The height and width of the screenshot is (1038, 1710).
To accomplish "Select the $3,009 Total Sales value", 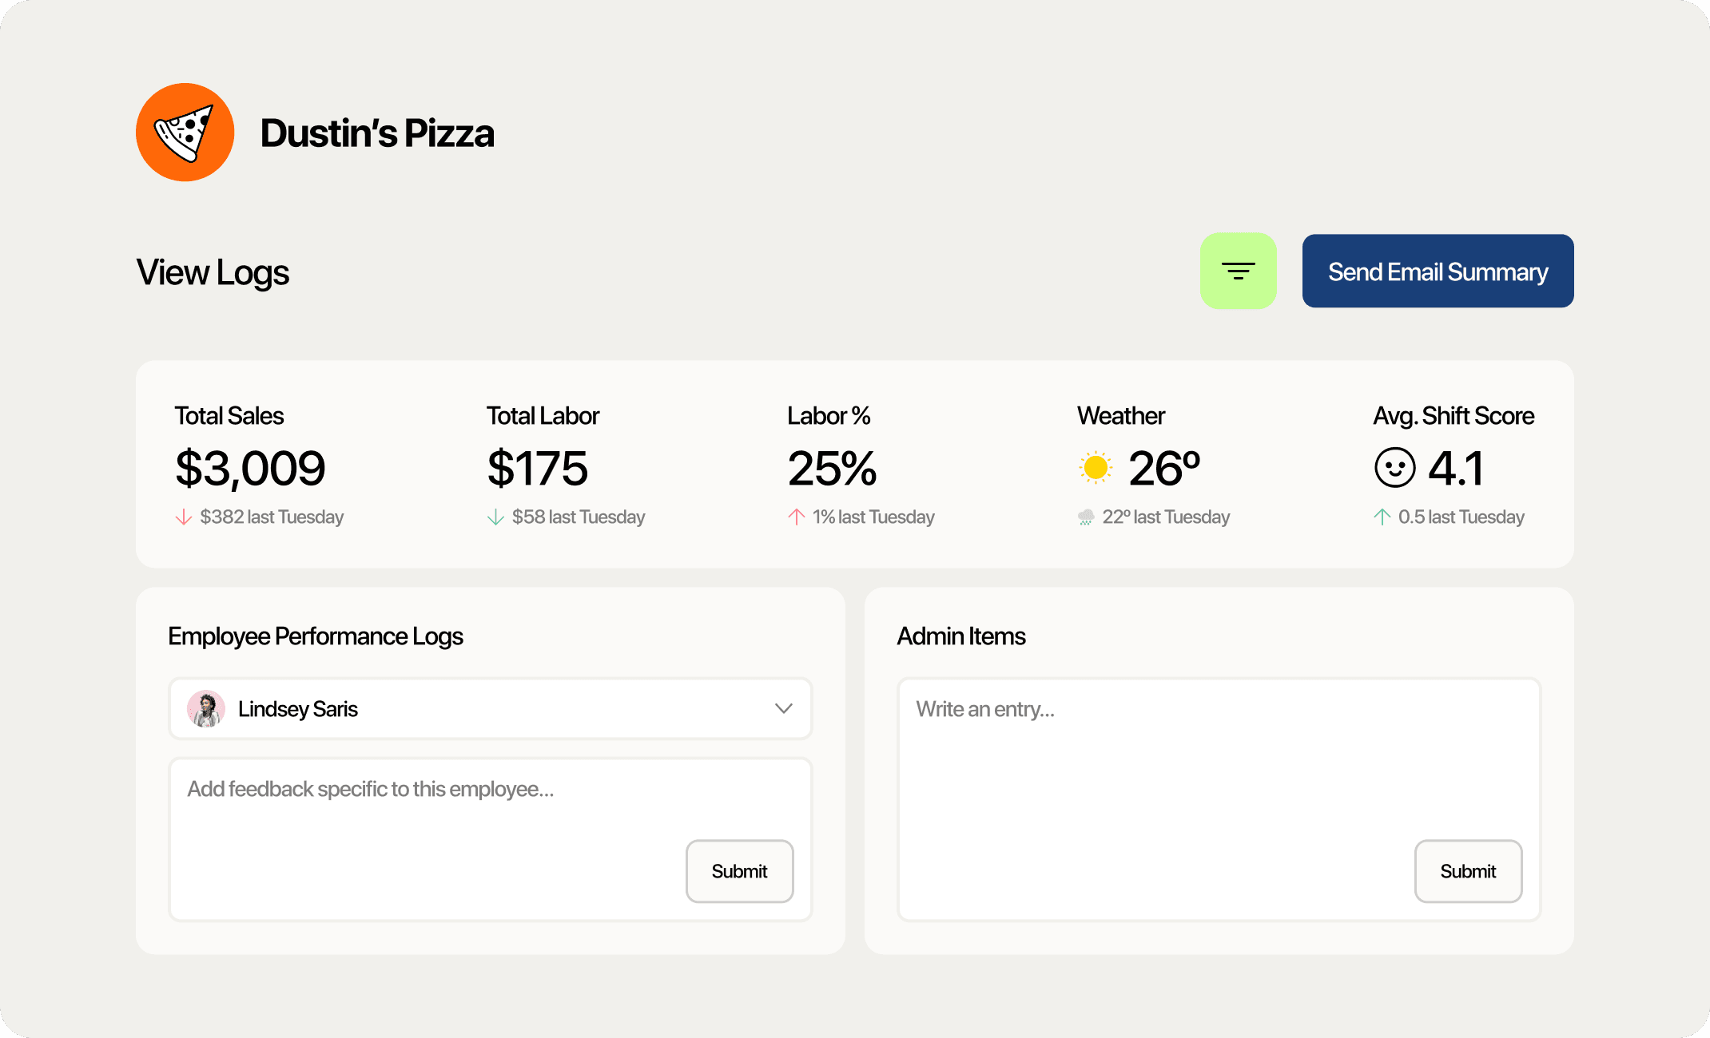I will (250, 468).
